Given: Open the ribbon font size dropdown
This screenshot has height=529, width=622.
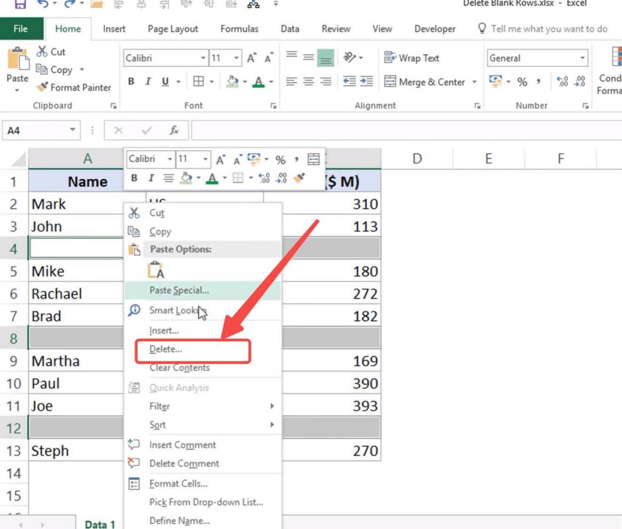Looking at the screenshot, I should pos(236,58).
